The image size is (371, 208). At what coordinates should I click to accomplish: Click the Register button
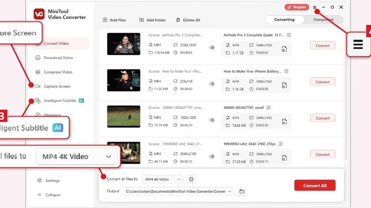(296, 7)
